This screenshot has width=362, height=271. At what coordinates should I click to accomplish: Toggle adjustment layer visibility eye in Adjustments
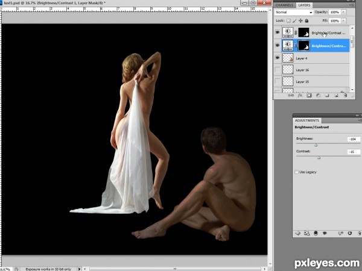pos(325,233)
